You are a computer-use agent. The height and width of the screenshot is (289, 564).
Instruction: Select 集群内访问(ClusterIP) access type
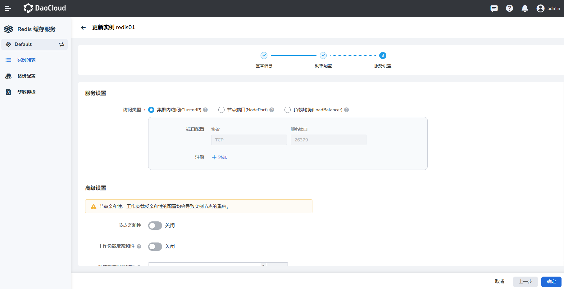tap(151, 110)
